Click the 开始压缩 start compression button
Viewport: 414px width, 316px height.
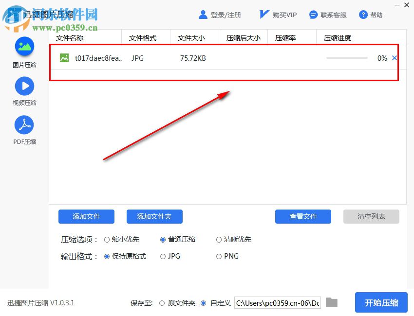point(381,302)
